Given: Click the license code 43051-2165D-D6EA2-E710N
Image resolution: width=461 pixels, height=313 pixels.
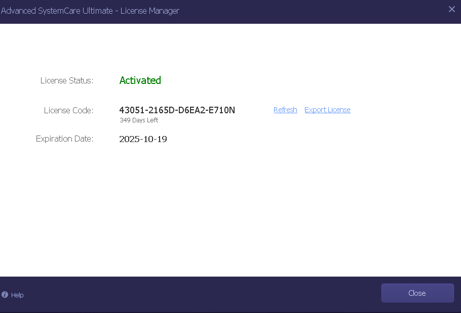Looking at the screenshot, I should click(177, 110).
